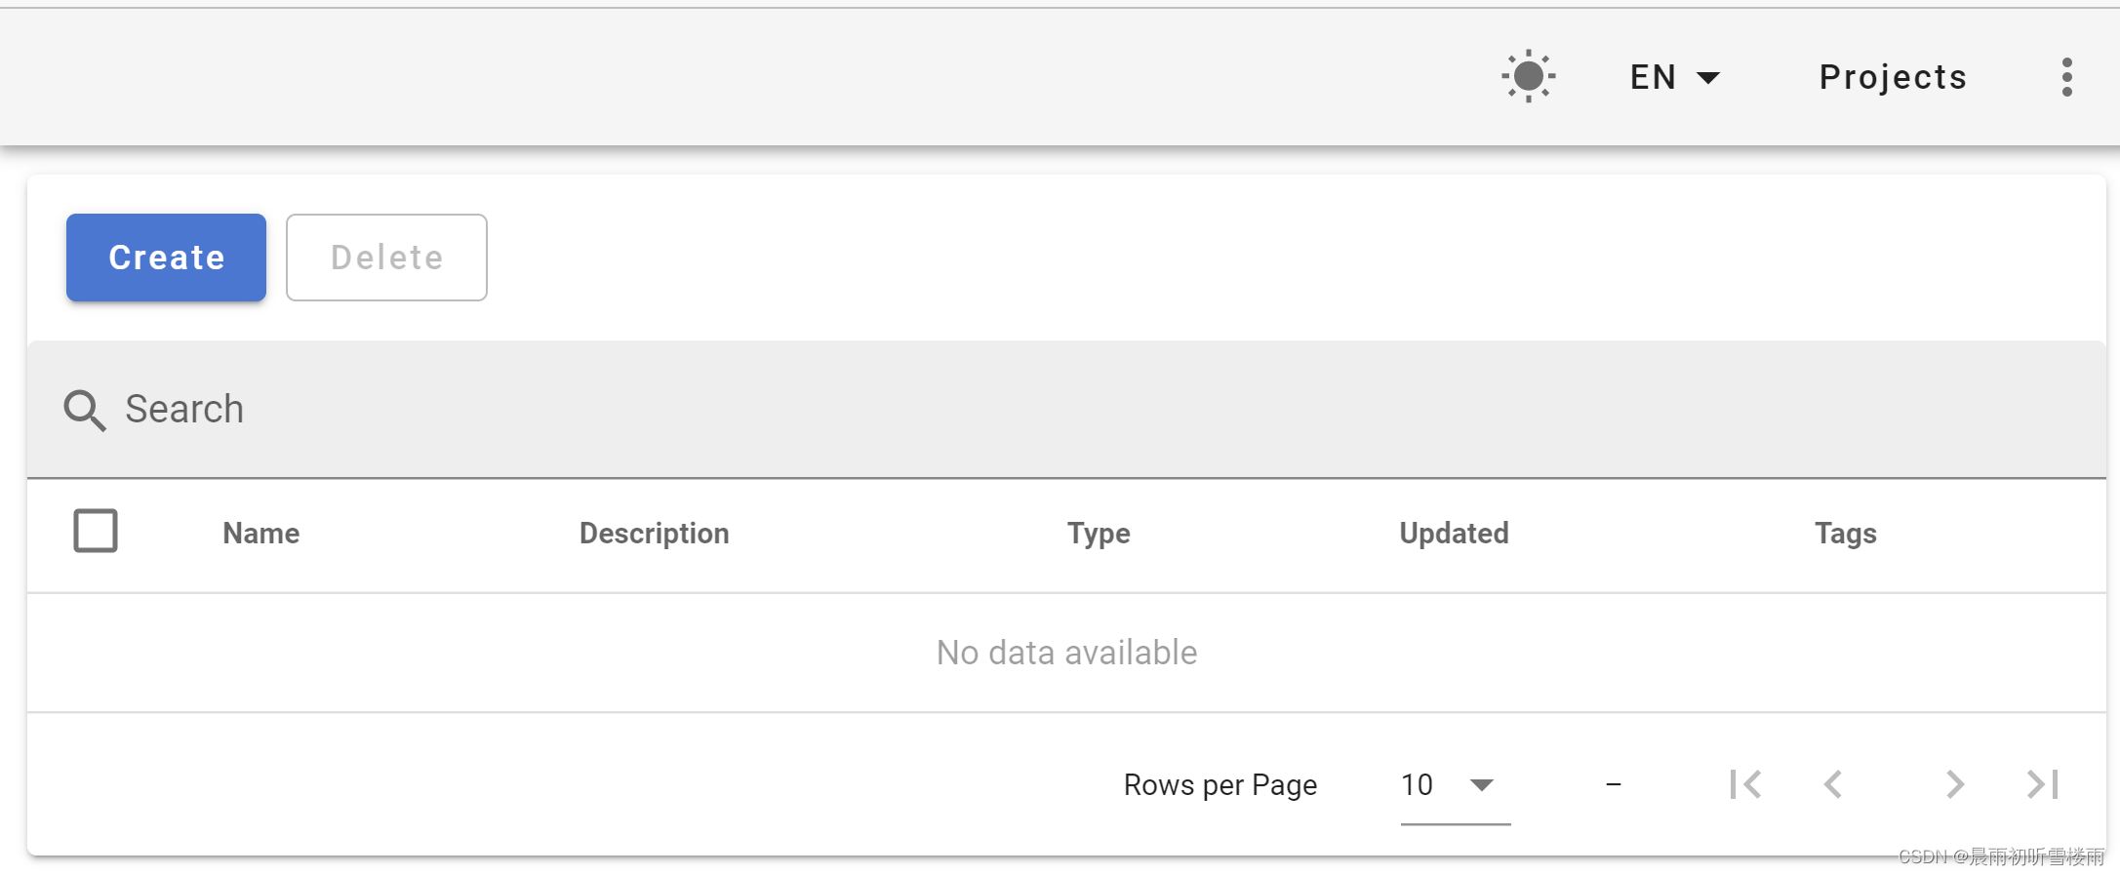Viewport: 2120px width, 875px height.
Task: Sort by the Type column header
Action: point(1099,533)
